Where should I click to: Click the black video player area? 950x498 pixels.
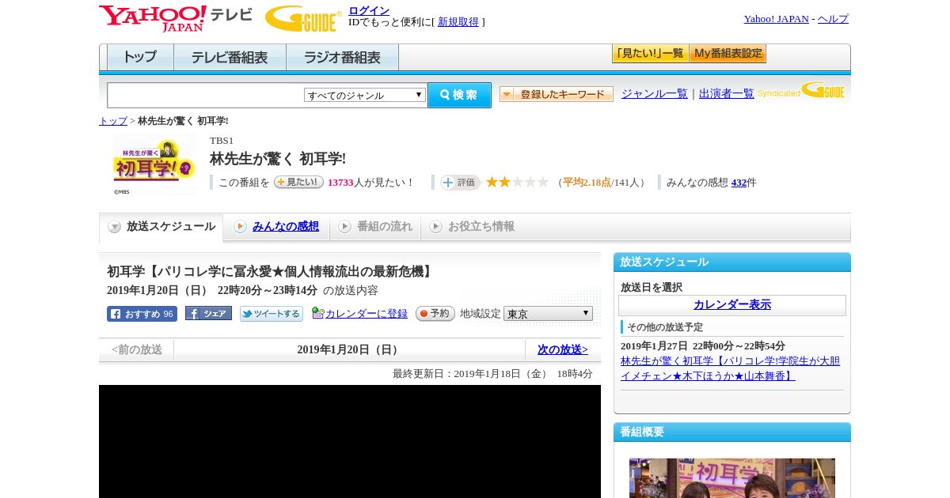point(350,441)
